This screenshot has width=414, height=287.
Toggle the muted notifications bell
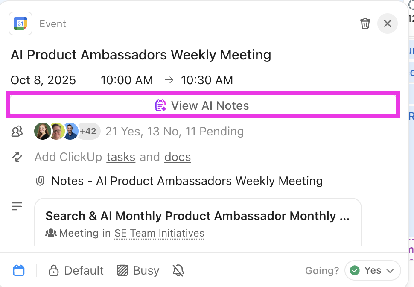coord(178,270)
